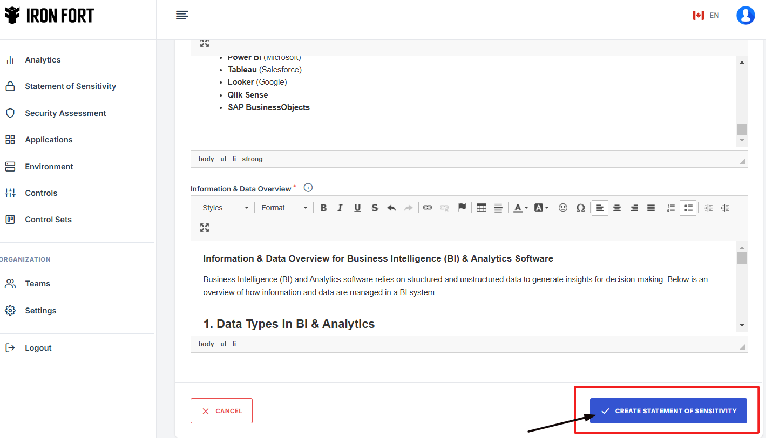766x438 pixels.
Task: Open the Styles dropdown
Action: coord(225,208)
